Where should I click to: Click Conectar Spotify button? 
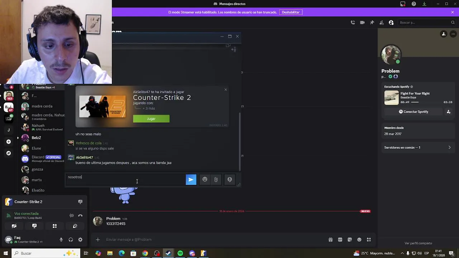pyautogui.click(x=413, y=112)
